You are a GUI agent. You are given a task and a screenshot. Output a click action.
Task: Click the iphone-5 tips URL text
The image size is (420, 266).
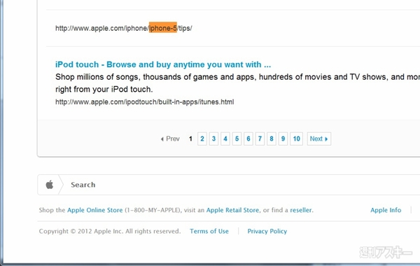point(123,28)
